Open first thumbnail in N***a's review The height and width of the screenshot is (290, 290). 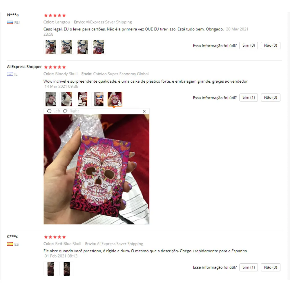tap(51, 47)
